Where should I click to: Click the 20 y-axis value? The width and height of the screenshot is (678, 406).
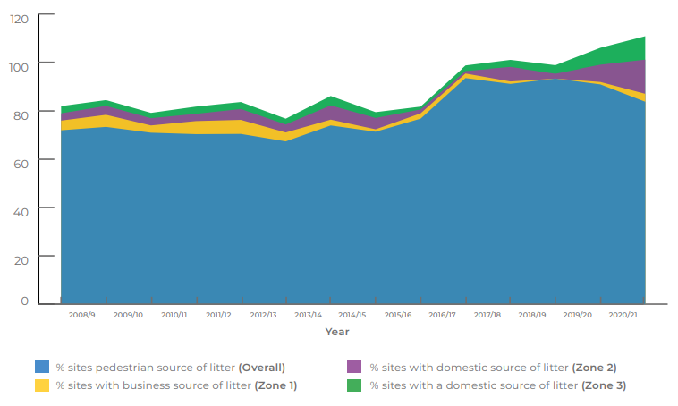click(21, 260)
